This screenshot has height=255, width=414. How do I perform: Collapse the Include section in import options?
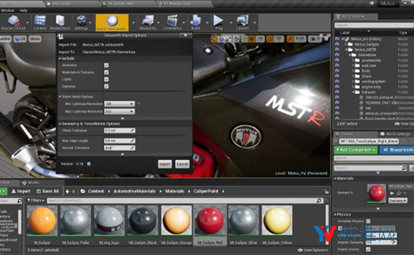(60, 59)
